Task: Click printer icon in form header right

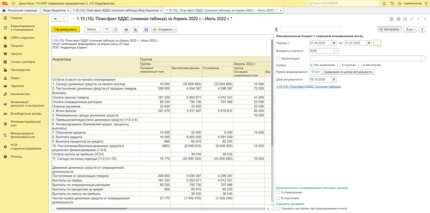Action: [x=398, y=19]
